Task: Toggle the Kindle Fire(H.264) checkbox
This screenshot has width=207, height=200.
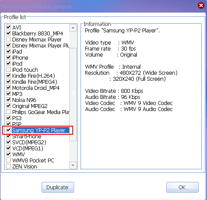Action: (x=9, y=75)
